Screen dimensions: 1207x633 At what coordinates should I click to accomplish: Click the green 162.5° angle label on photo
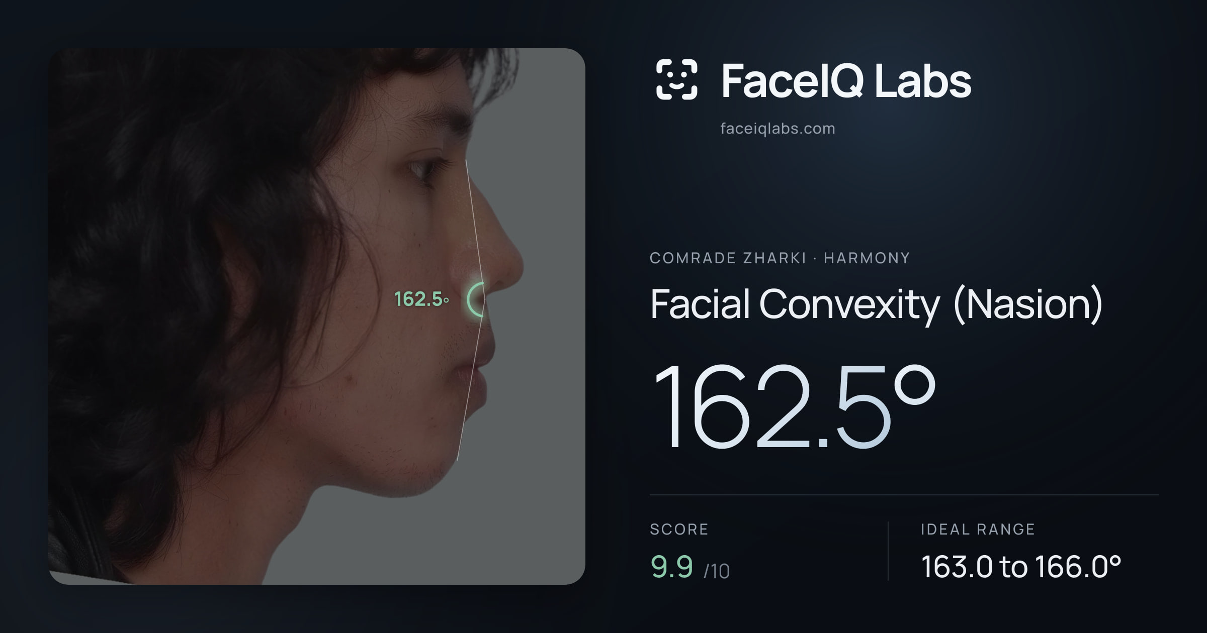pyautogui.click(x=421, y=299)
